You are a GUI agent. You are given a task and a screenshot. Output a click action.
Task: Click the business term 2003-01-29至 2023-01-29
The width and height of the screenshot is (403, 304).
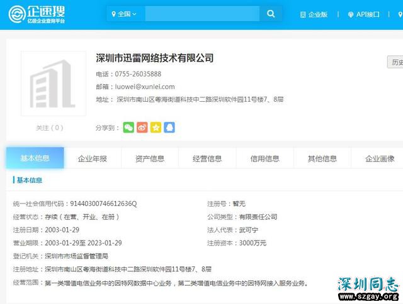coord(83,243)
